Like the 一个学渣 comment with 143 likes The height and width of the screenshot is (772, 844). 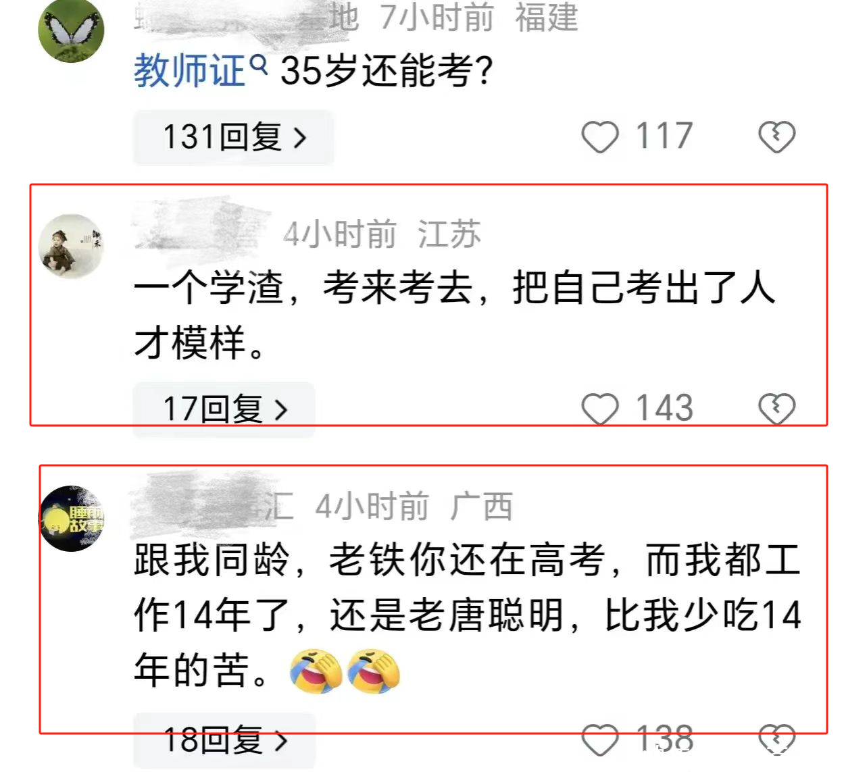(x=600, y=409)
